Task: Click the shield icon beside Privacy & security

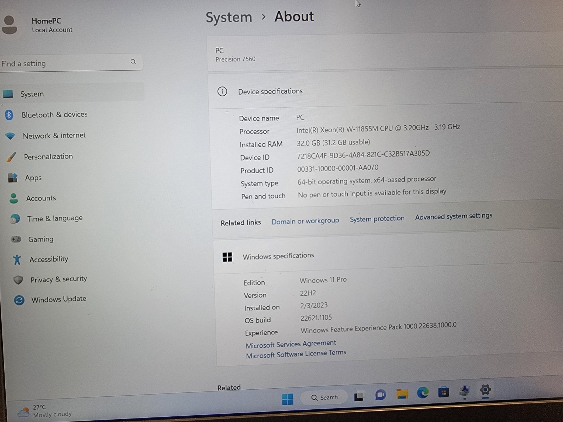Action: coord(18,280)
